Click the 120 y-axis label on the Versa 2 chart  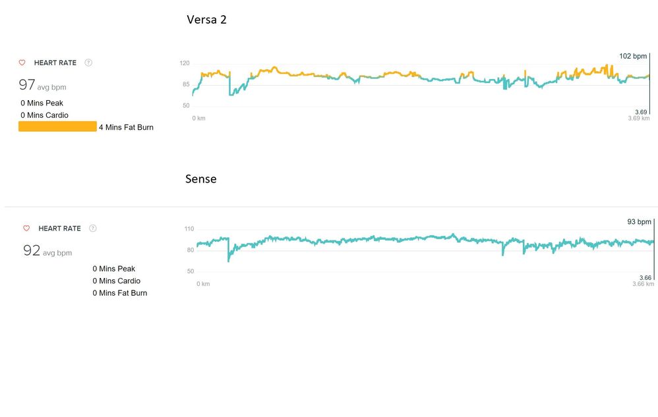[x=185, y=63]
